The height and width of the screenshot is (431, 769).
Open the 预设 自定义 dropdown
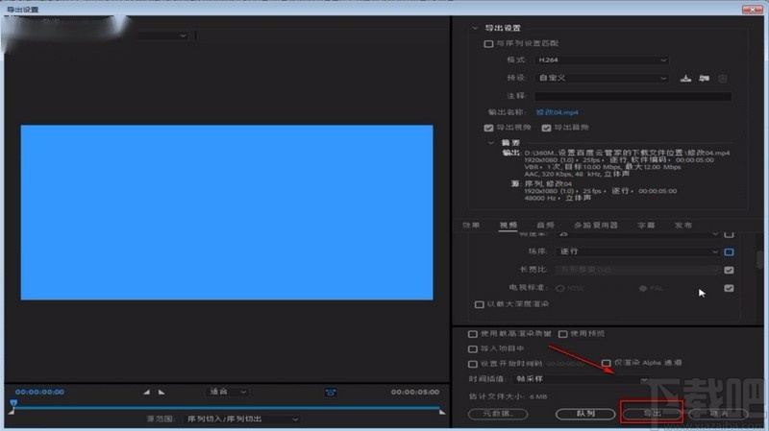point(603,78)
